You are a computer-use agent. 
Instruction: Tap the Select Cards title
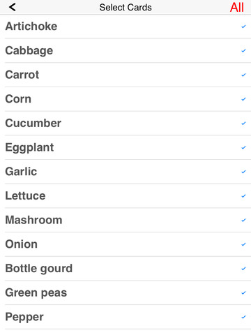(125, 8)
